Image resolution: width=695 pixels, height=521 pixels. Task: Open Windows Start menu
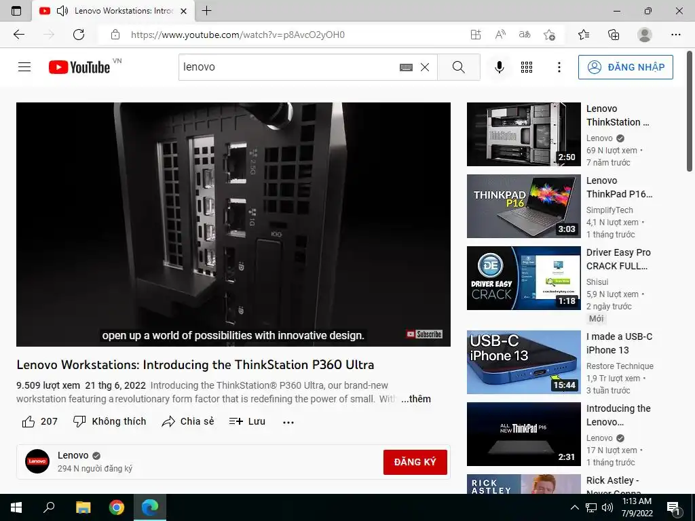click(x=16, y=507)
